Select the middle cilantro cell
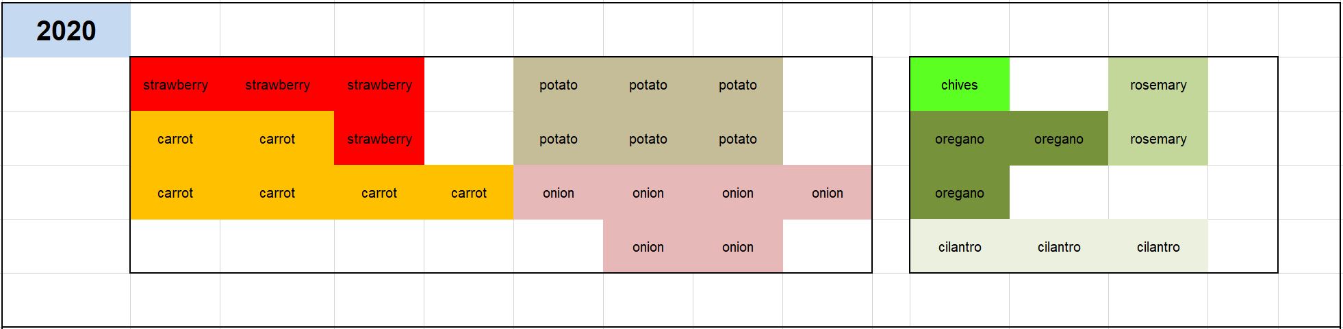1343x329 pixels. 1059,246
